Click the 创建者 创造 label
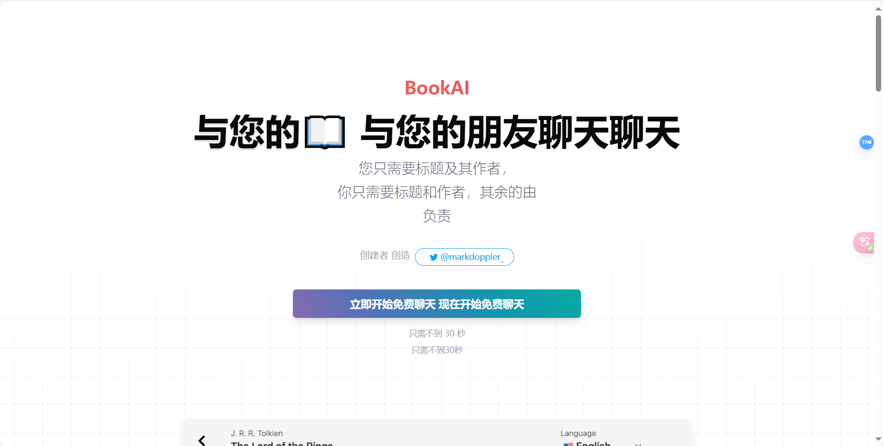This screenshot has height=446, width=883. click(x=385, y=256)
